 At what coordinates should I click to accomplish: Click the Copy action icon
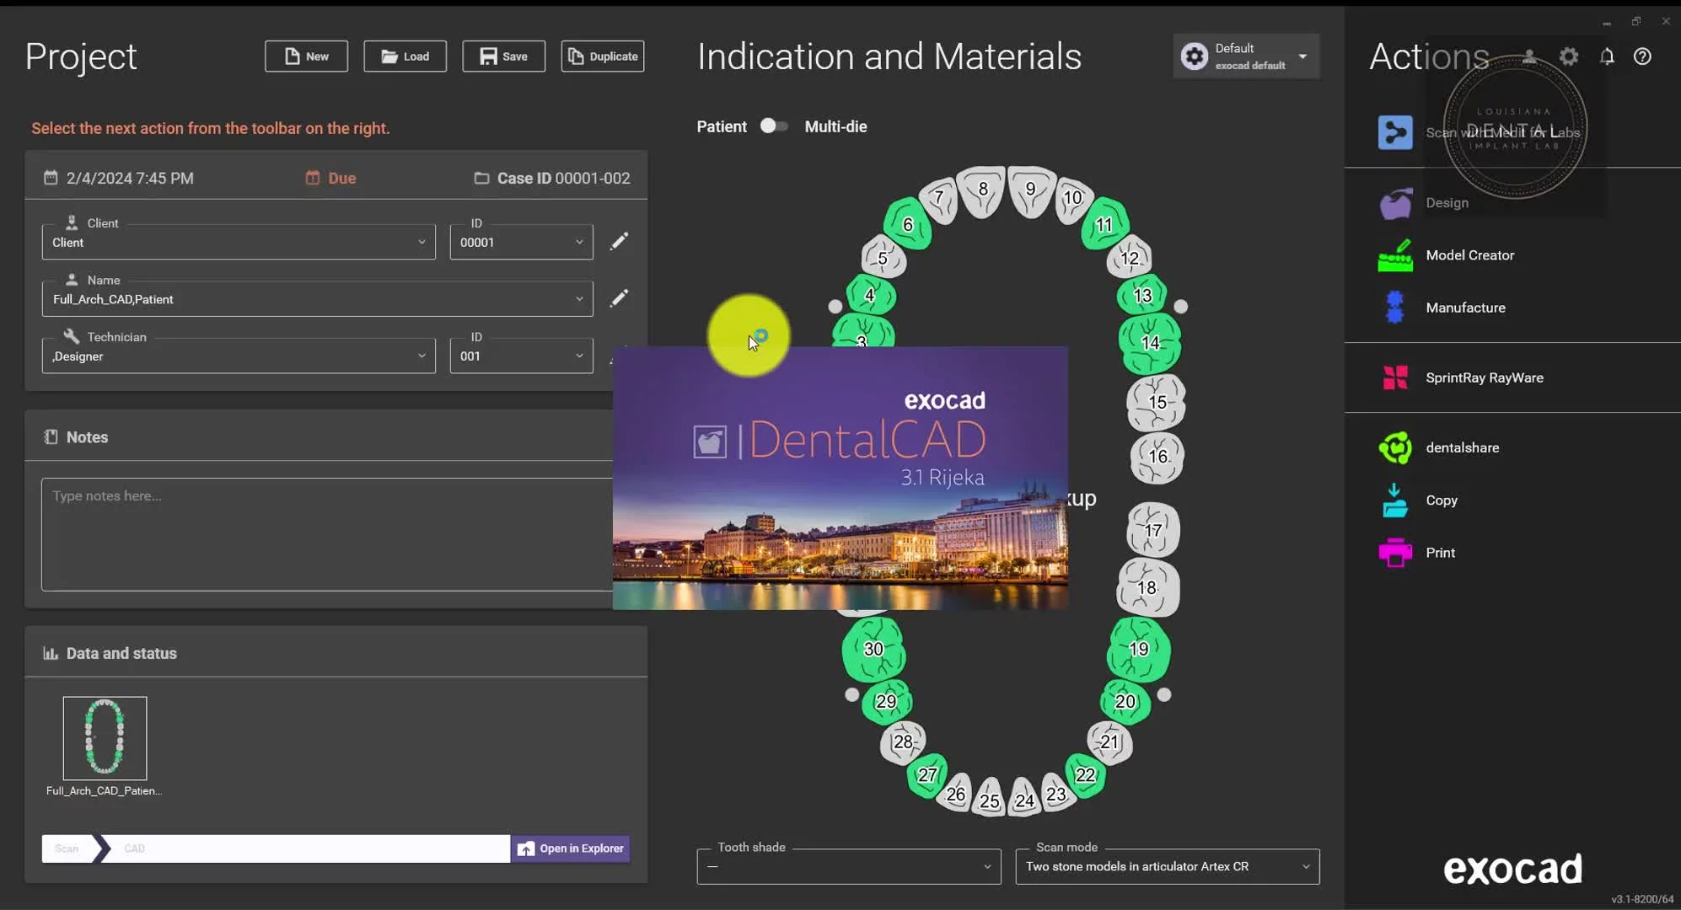tap(1395, 500)
